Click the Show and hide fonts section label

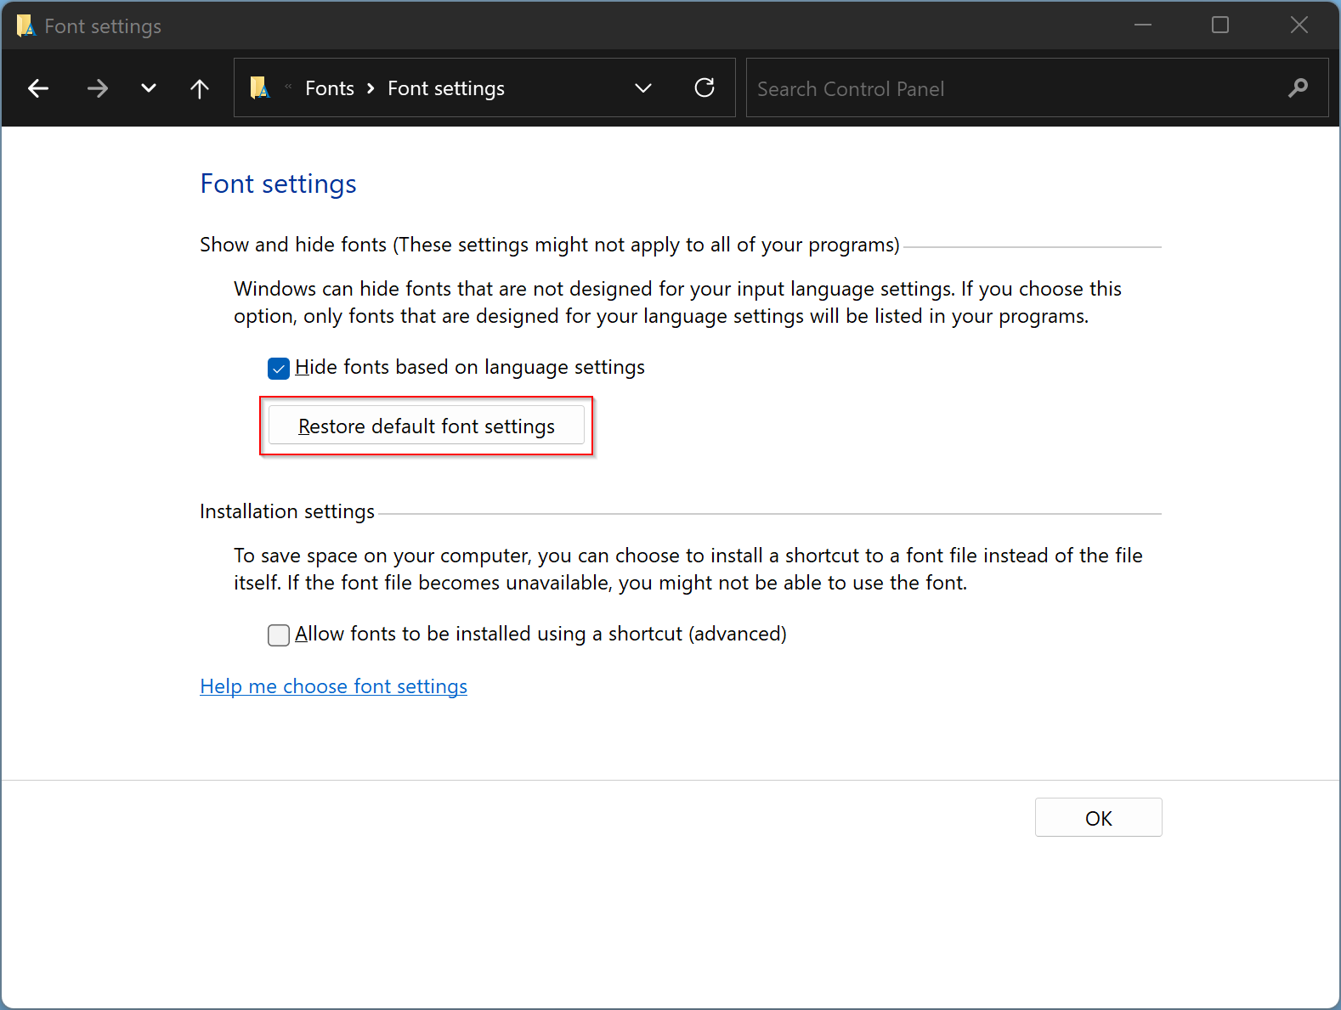coord(550,245)
